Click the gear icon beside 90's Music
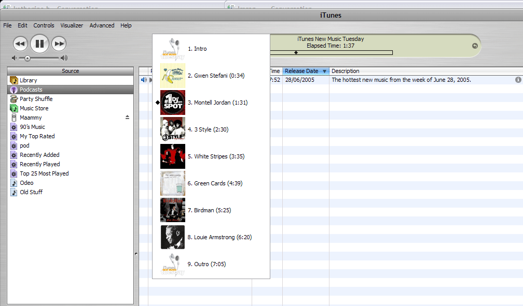 click(x=13, y=127)
